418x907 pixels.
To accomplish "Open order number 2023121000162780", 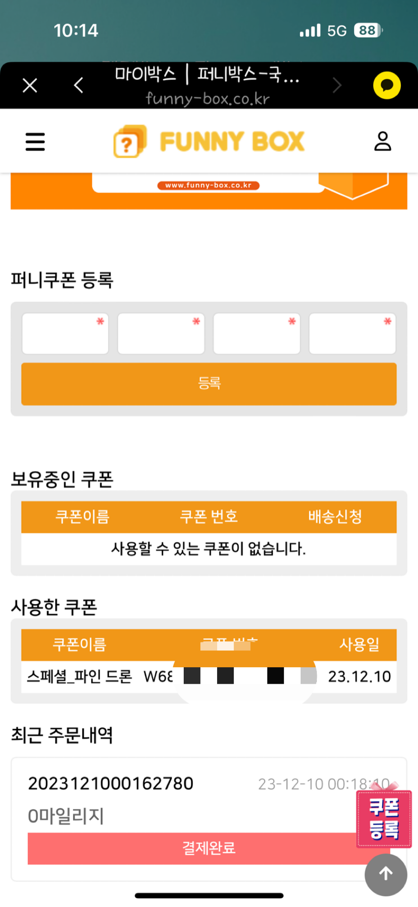I will click(x=111, y=784).
